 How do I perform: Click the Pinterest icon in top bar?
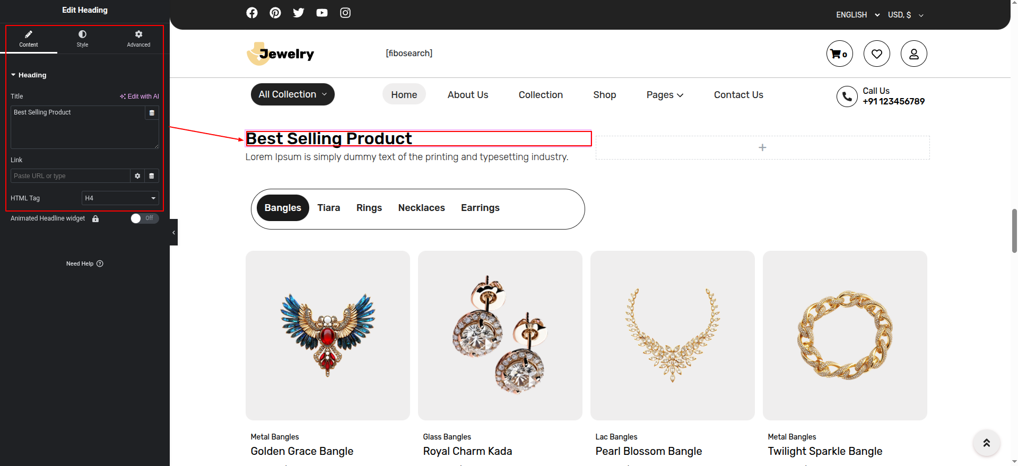pos(275,13)
